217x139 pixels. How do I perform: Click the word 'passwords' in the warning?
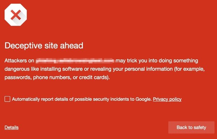(17, 77)
